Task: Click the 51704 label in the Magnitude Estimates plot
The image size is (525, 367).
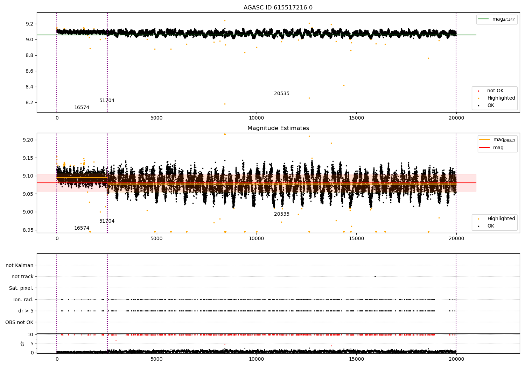Action: [107, 221]
